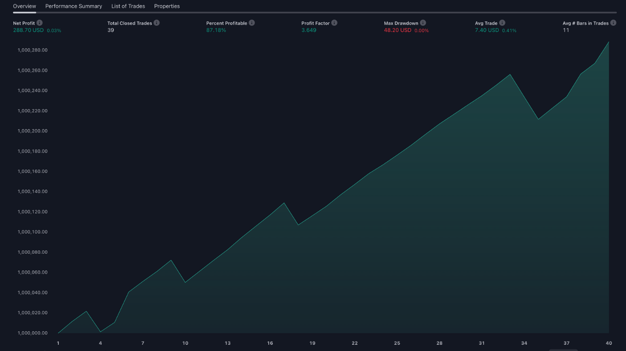Screen dimensions: 626x351
Task: Click the Net Profit value 288.70 USD
Action: tap(28, 30)
